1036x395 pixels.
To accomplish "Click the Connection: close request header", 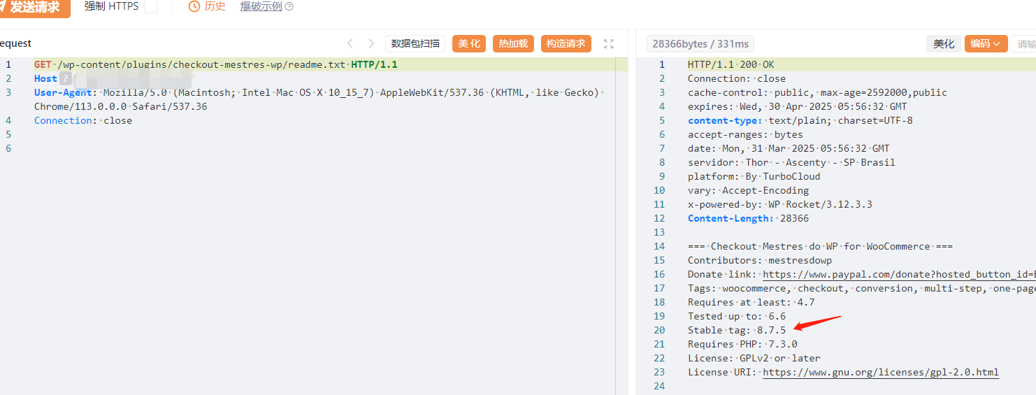I will point(83,120).
